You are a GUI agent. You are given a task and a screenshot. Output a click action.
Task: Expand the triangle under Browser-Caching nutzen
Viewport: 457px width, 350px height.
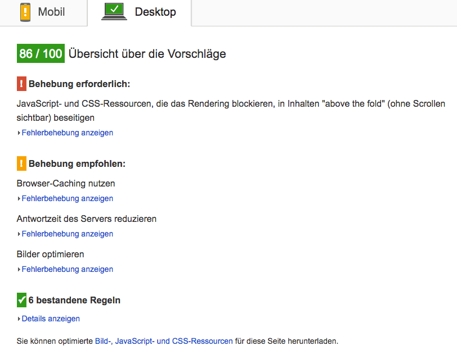[x=19, y=199]
